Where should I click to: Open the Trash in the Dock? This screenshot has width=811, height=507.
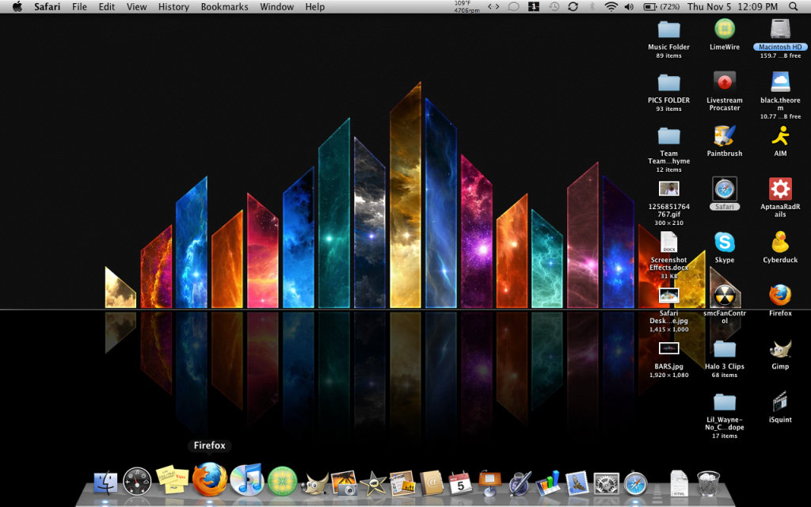click(x=708, y=483)
